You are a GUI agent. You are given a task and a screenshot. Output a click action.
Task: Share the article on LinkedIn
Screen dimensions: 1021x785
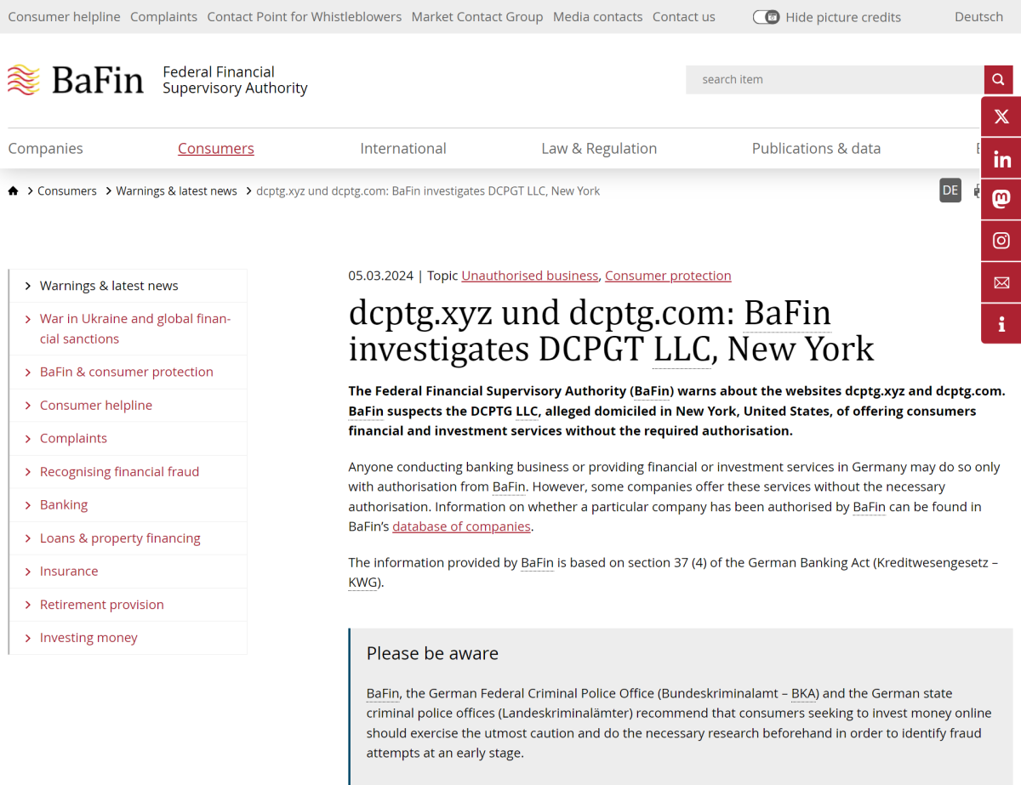click(1001, 157)
